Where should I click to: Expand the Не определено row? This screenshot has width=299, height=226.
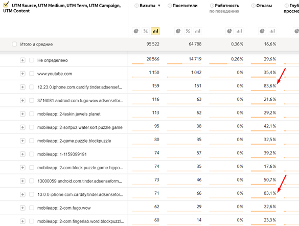click(x=22, y=60)
